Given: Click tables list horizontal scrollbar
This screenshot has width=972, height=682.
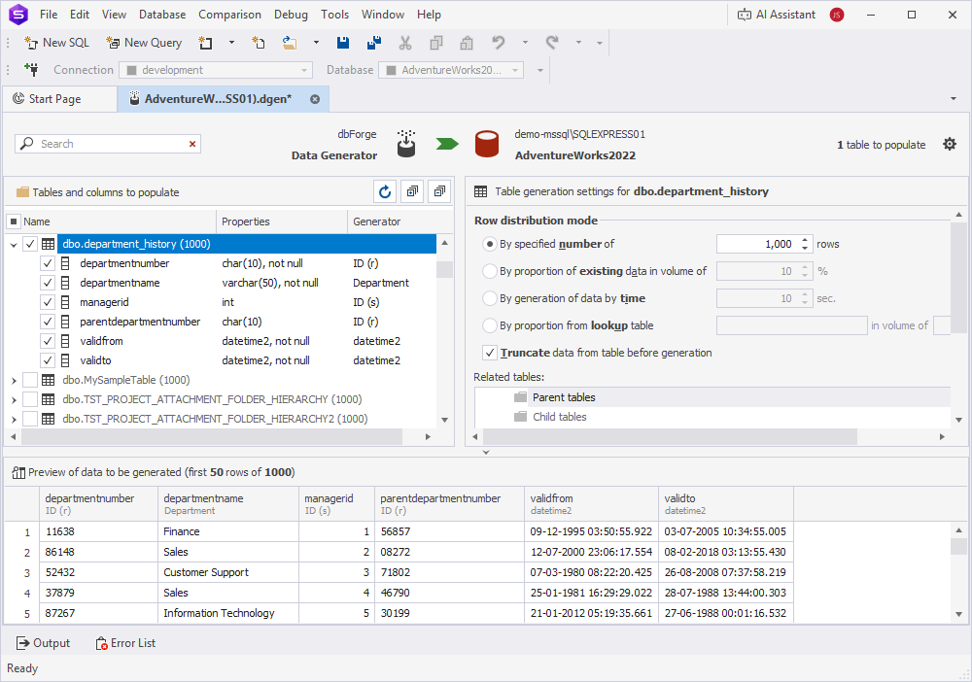Looking at the screenshot, I should [212, 437].
